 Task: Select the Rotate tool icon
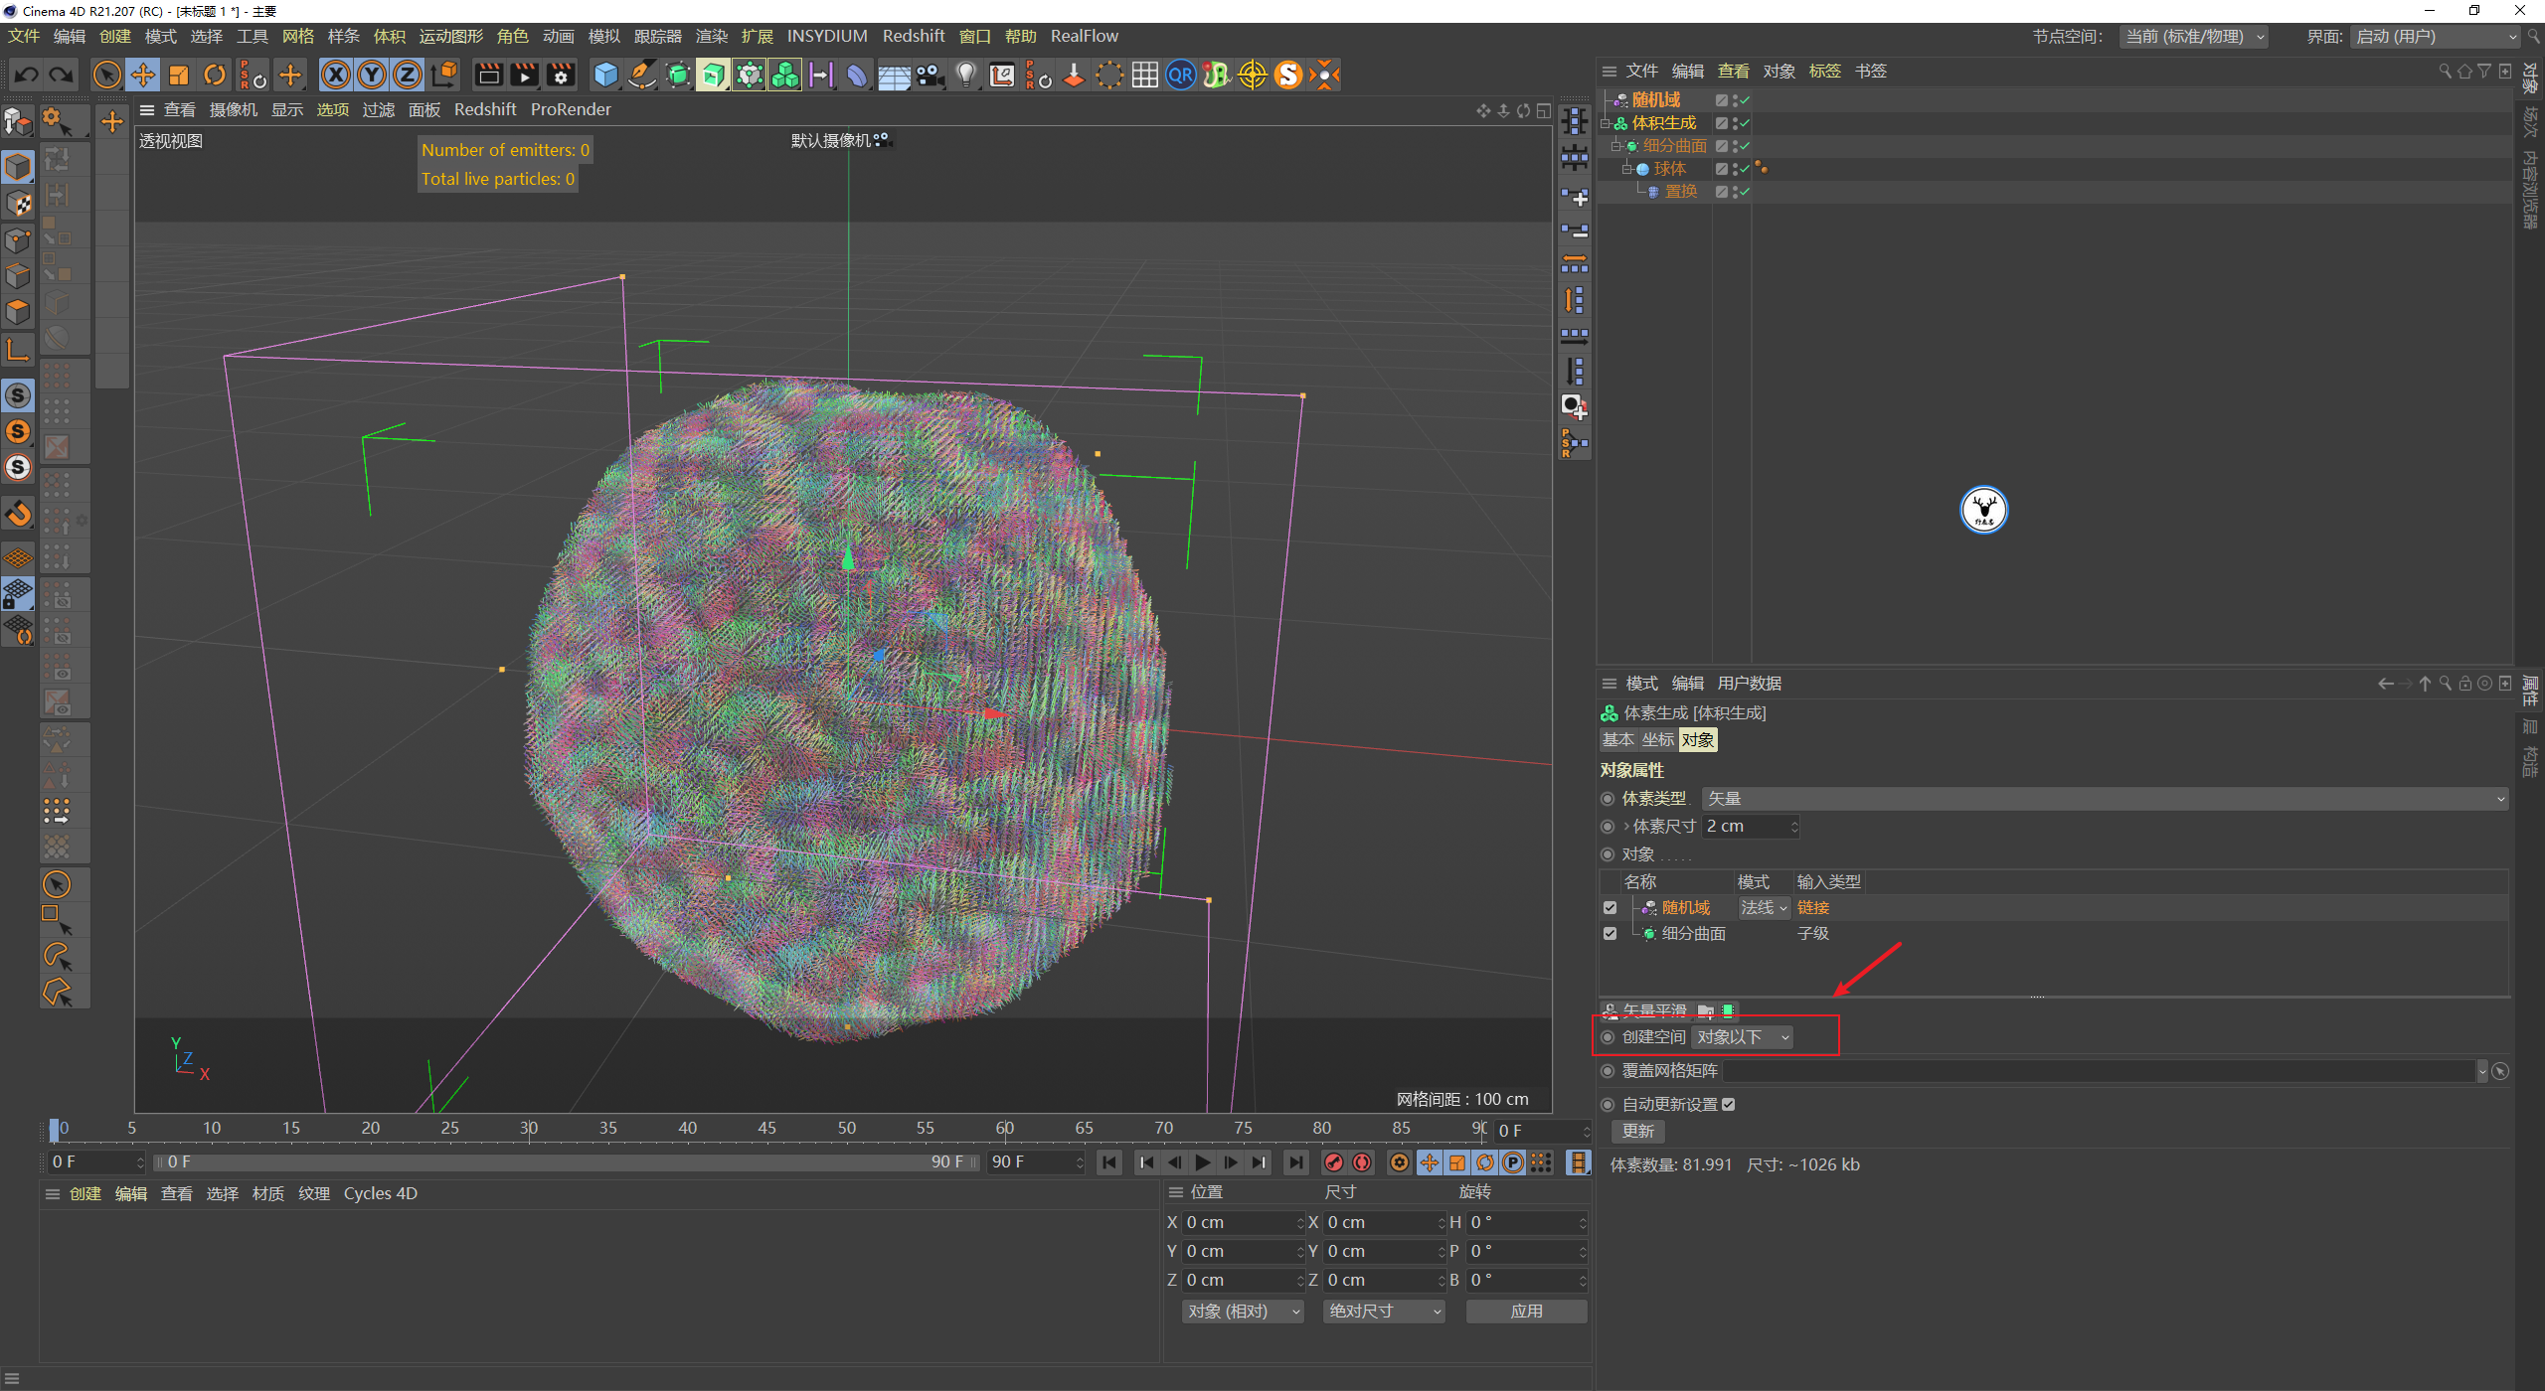215,75
